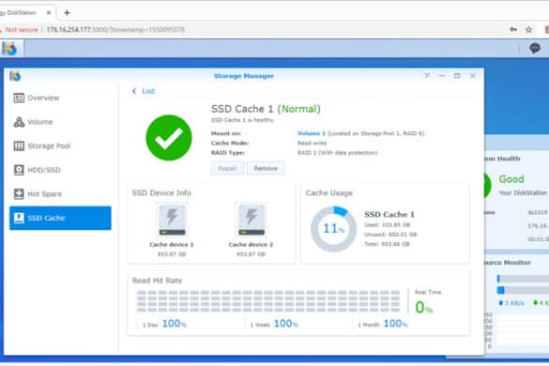Open the browser saved password key icon
The height and width of the screenshot is (366, 549).
pyautogui.click(x=513, y=30)
